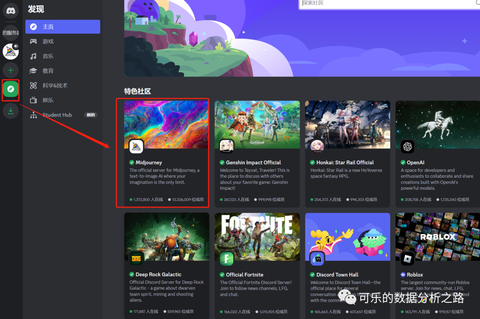Open the Student Hub entry

tap(63, 115)
